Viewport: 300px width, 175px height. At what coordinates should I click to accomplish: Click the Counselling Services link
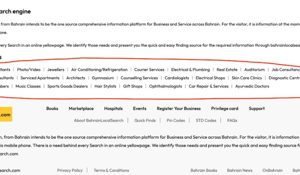tap(139, 78)
